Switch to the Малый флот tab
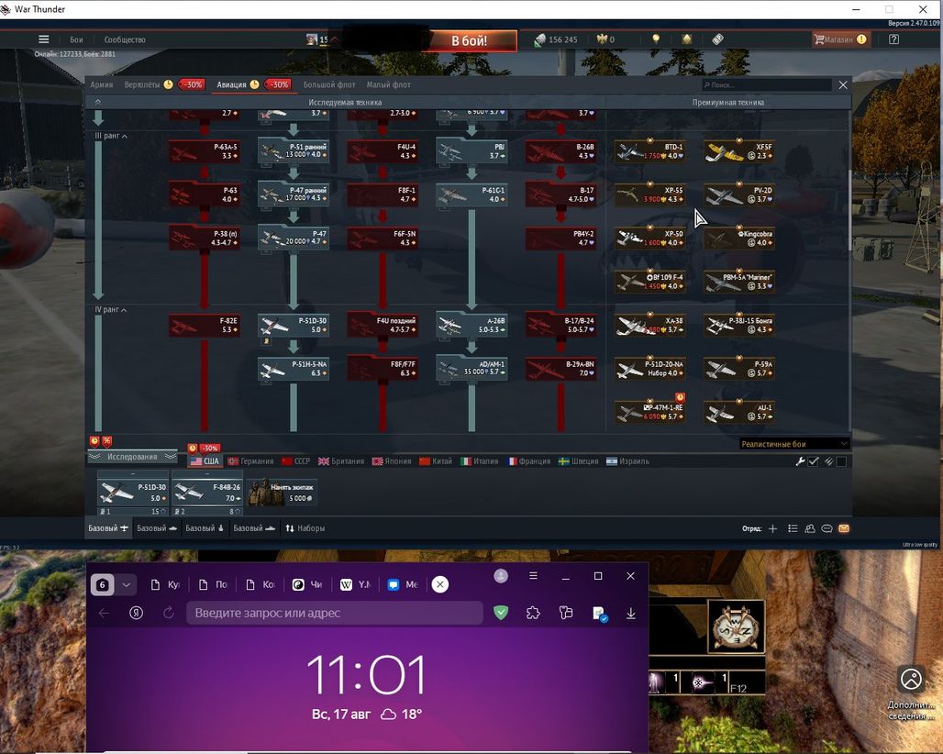This screenshot has width=943, height=754. [389, 84]
